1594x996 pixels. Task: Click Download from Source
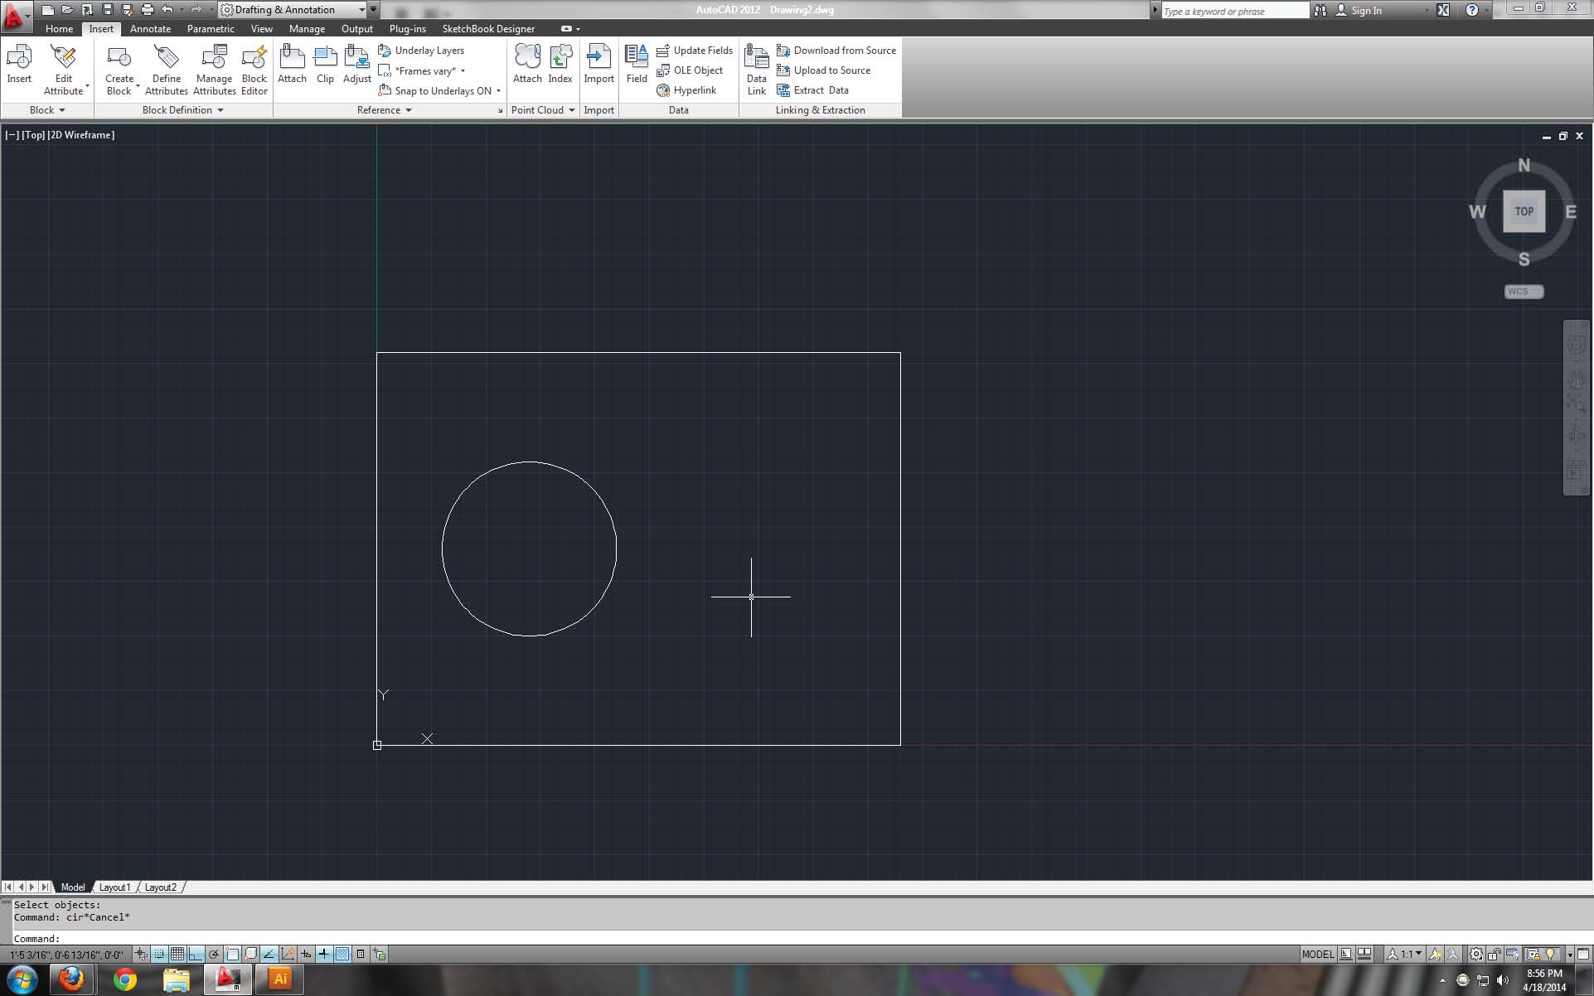pyautogui.click(x=836, y=51)
